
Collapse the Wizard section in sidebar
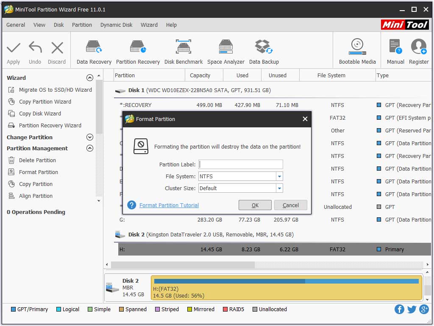coord(89,78)
